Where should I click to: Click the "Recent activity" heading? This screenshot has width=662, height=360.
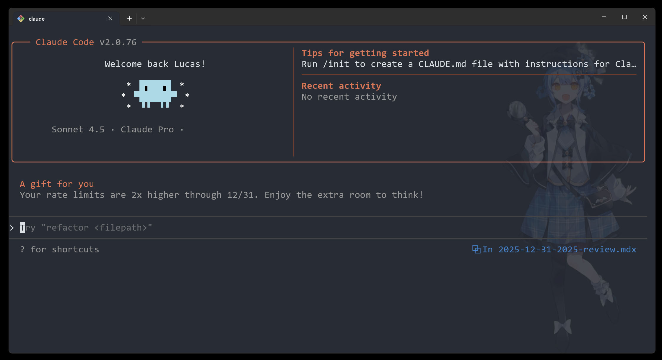pyautogui.click(x=341, y=86)
